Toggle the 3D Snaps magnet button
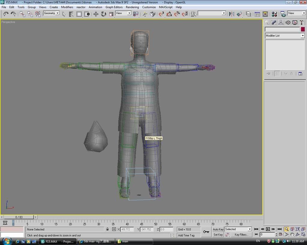Image resolution: width=307 pixels, height=245 pixels. pos(162,14)
